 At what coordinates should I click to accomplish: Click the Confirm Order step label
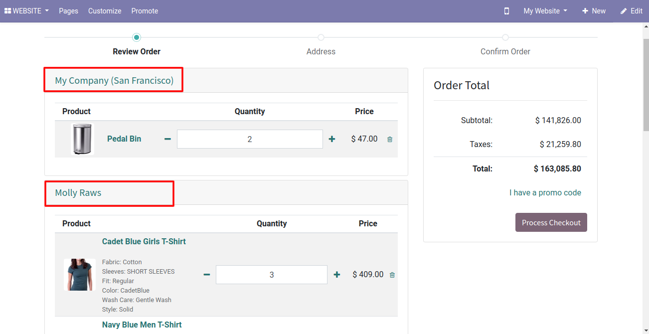click(505, 51)
